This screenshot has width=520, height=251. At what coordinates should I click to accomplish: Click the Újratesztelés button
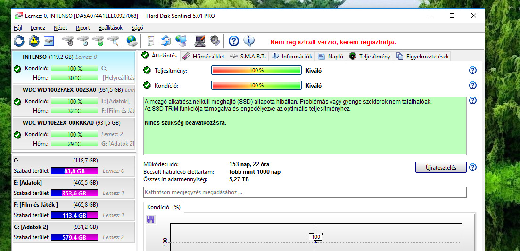441,167
